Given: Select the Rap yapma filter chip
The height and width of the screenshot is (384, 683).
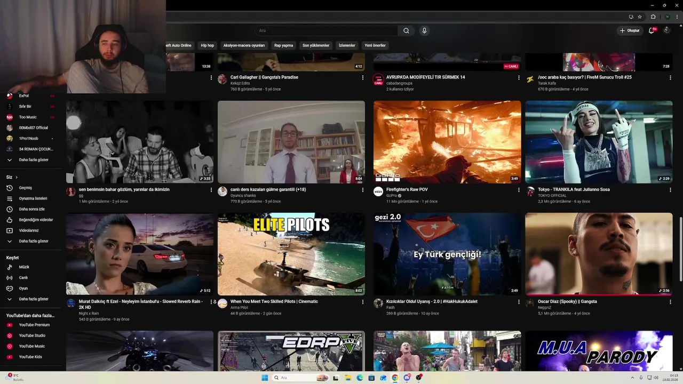Looking at the screenshot, I should (283, 45).
